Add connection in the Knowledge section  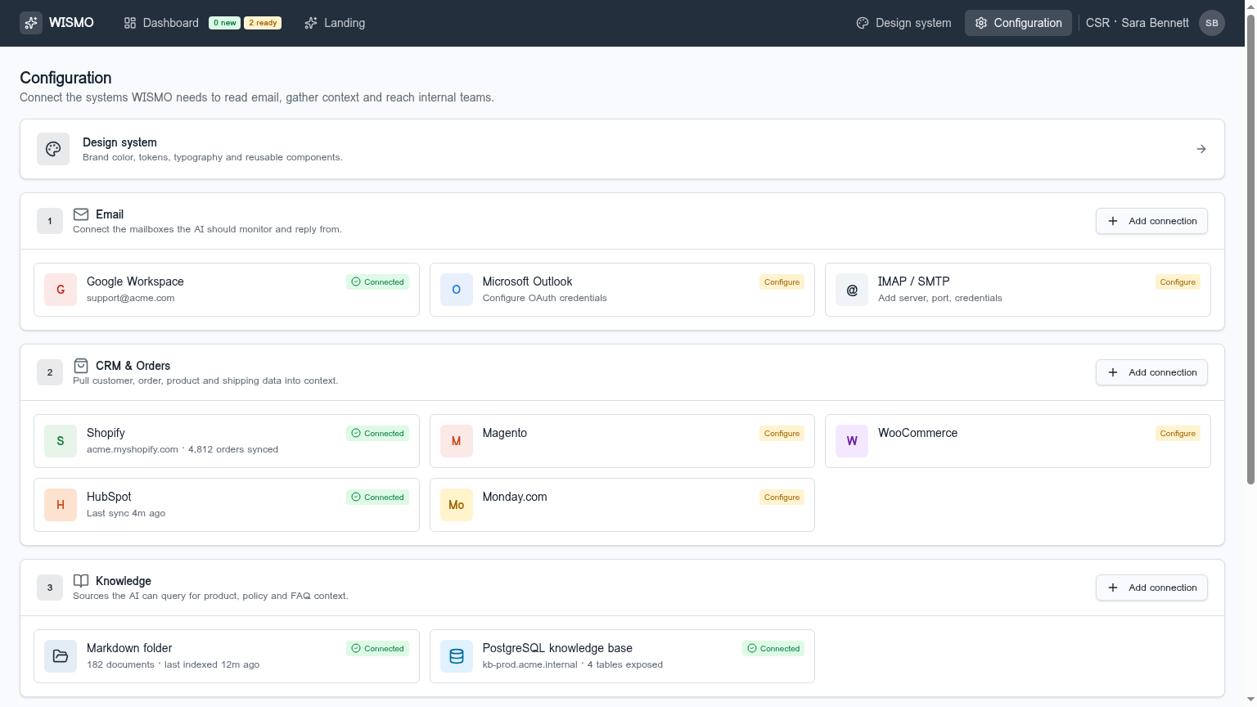[x=1151, y=588]
